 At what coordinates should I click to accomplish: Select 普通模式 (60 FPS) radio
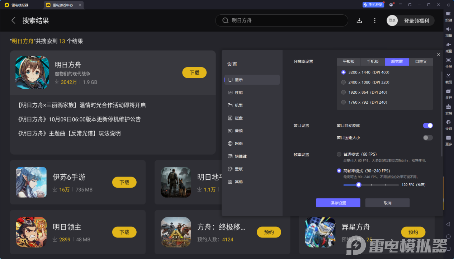[339, 154]
